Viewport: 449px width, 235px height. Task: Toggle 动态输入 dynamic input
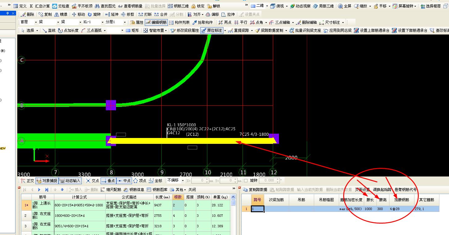[70, 181]
